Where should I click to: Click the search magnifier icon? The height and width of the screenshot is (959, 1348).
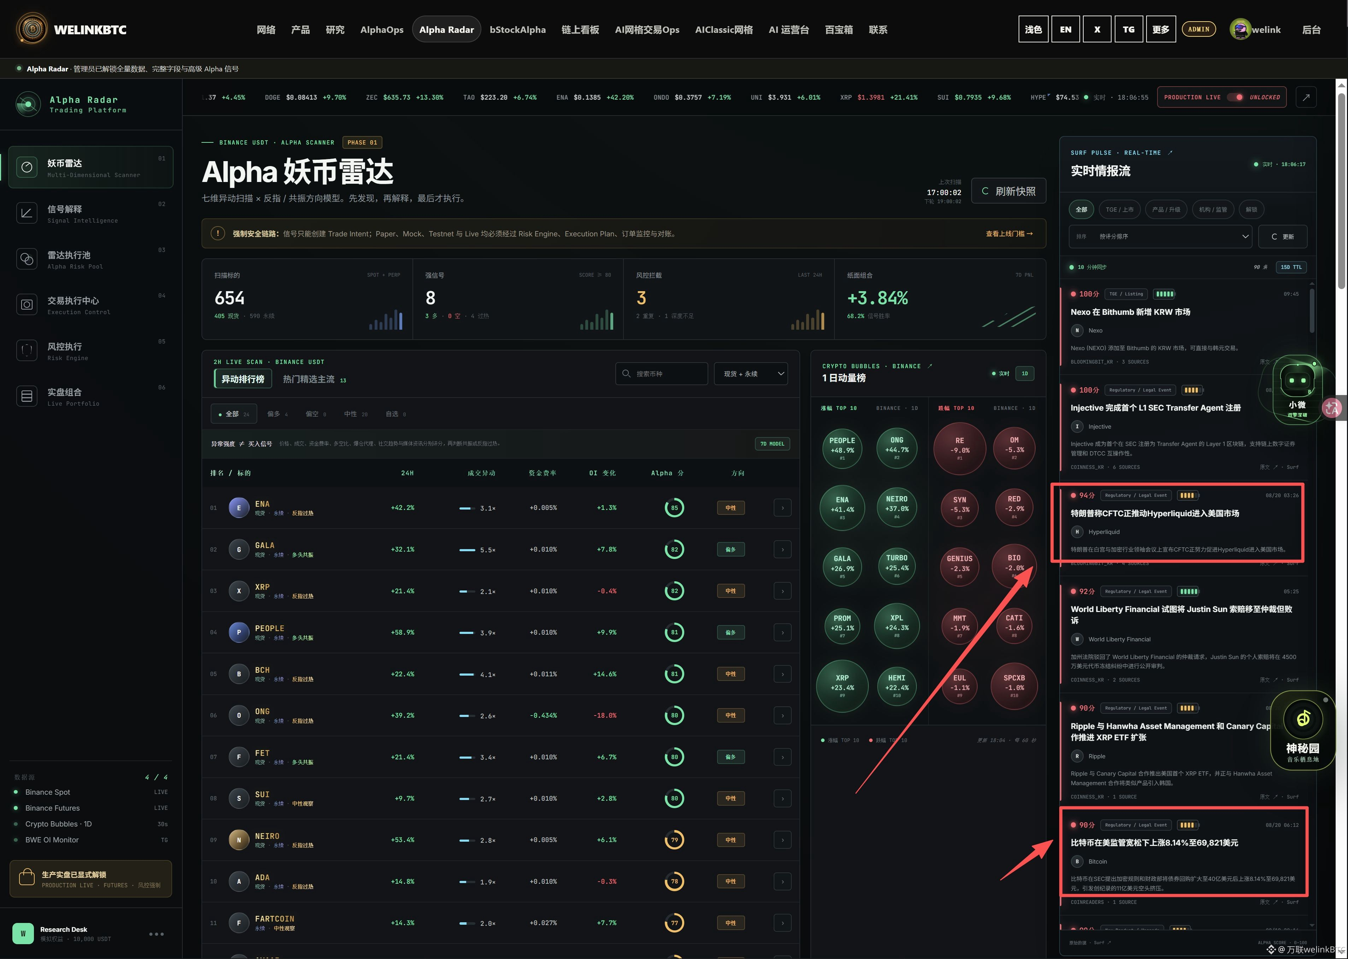626,374
